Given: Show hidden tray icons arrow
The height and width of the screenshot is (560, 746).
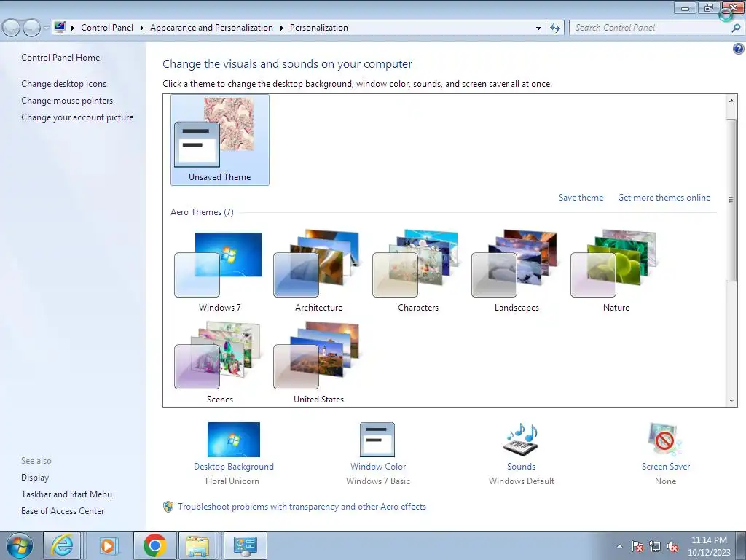Looking at the screenshot, I should [619, 546].
